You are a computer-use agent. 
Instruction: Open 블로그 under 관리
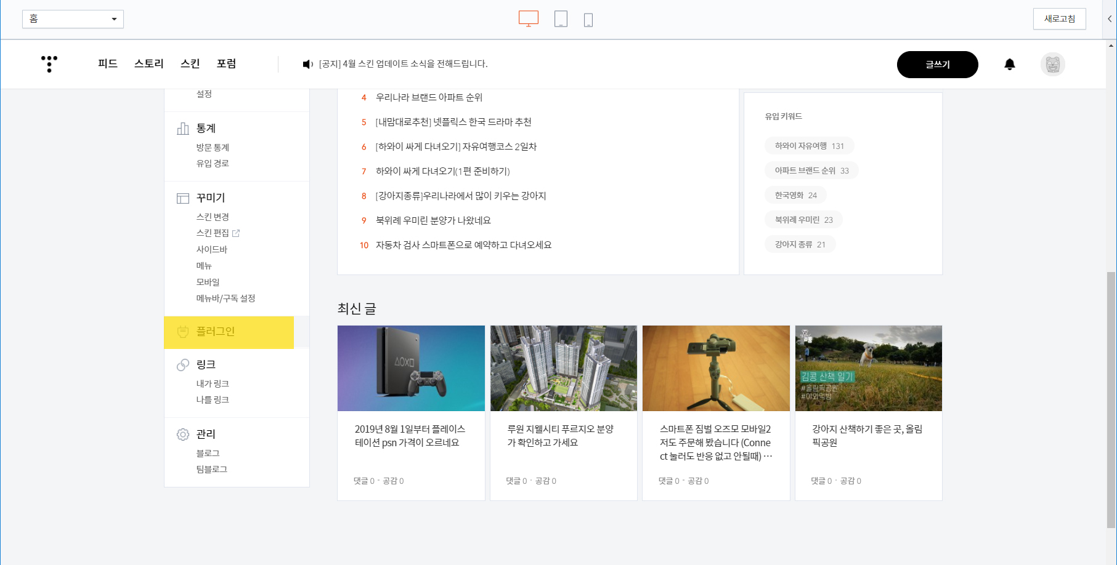(208, 454)
